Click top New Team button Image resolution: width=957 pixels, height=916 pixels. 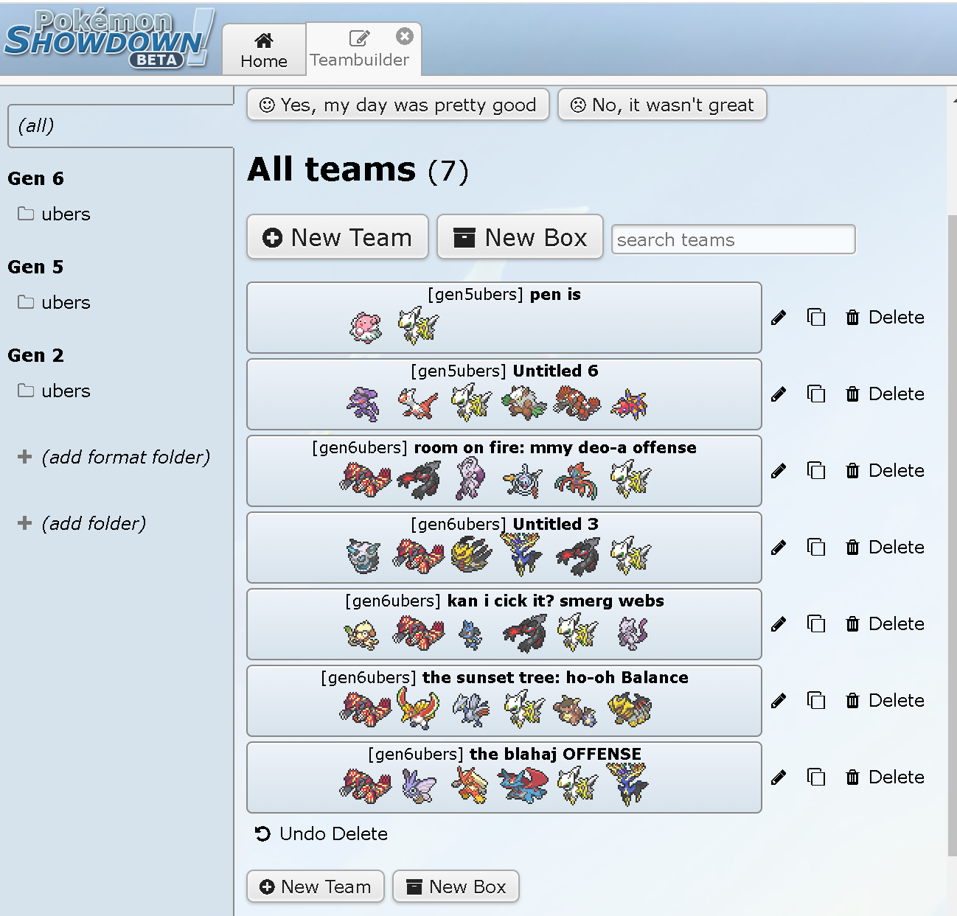338,237
